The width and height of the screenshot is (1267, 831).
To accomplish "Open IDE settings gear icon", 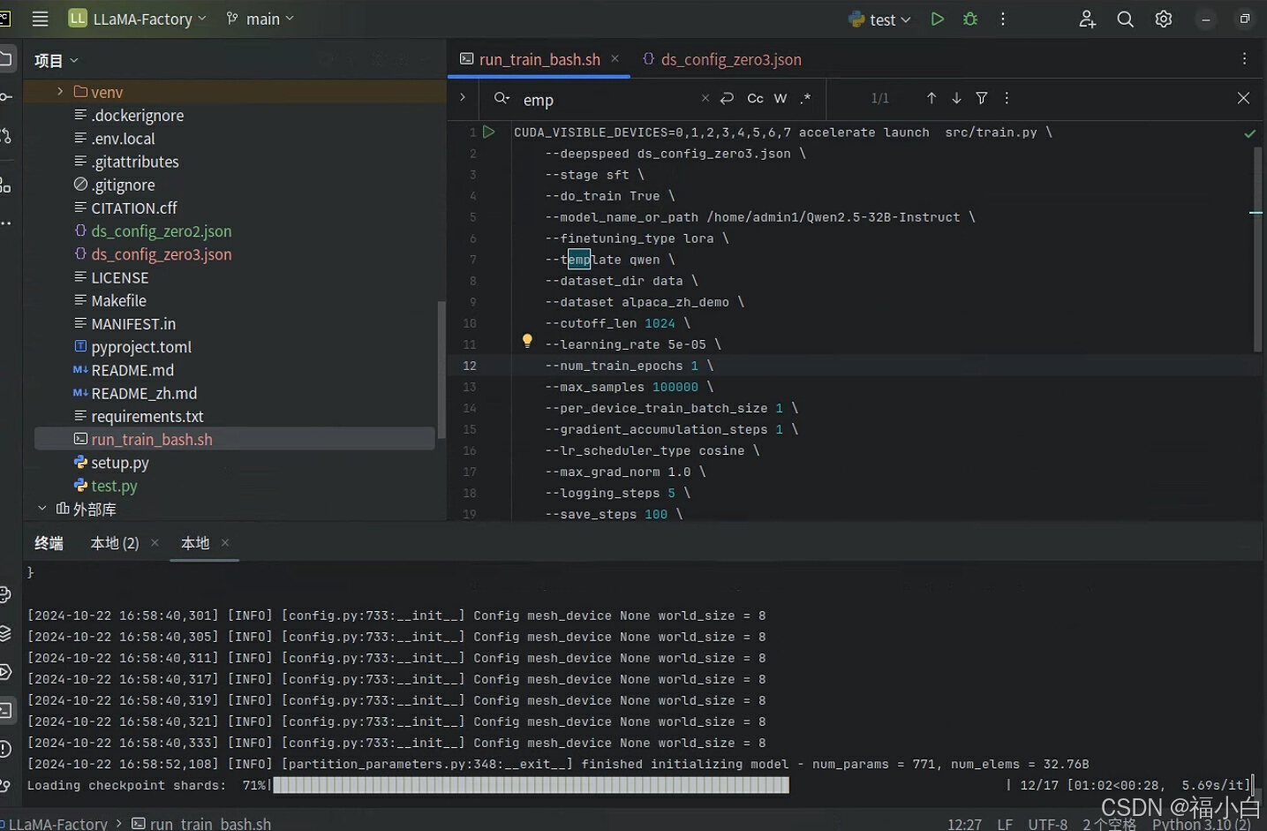I will click(1164, 19).
